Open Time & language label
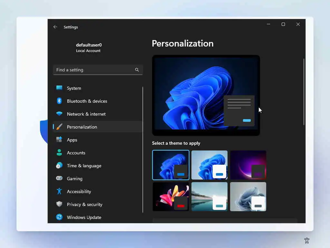Viewport: 330px width, 248px height. (84, 166)
